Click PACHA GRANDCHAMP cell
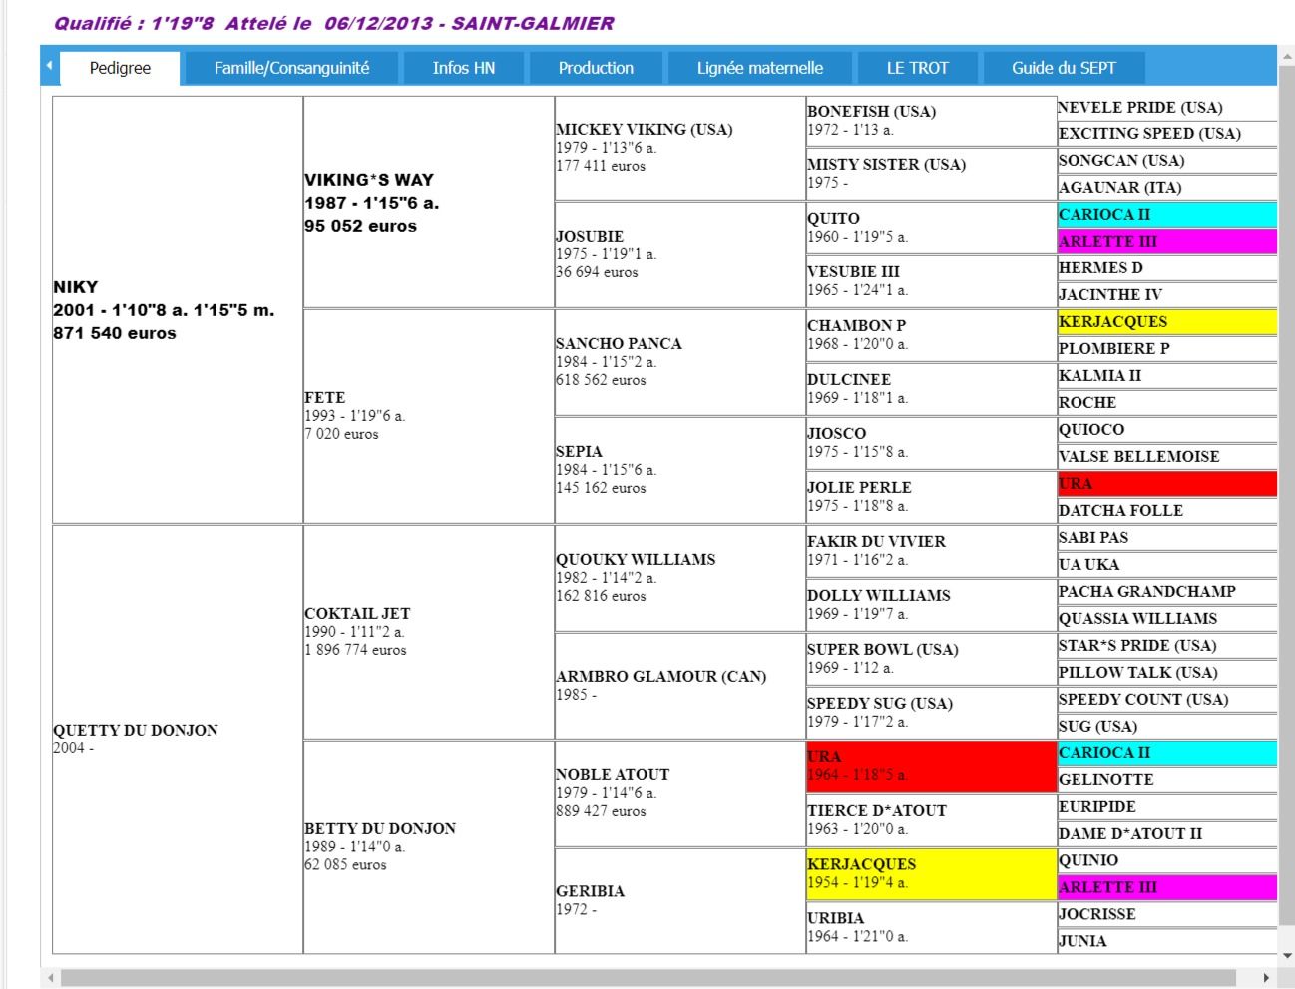This screenshot has height=989, width=1295. [1167, 592]
